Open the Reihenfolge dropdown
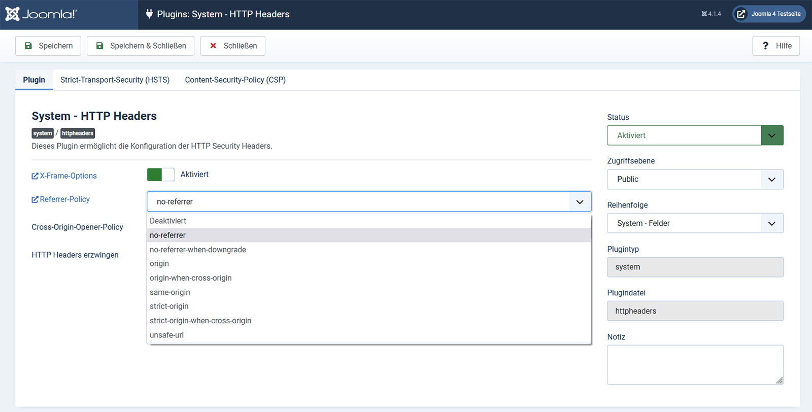 point(695,223)
